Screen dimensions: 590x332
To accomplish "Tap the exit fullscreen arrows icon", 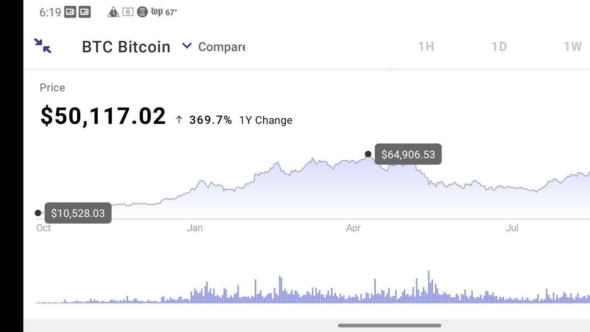I will click(x=42, y=46).
